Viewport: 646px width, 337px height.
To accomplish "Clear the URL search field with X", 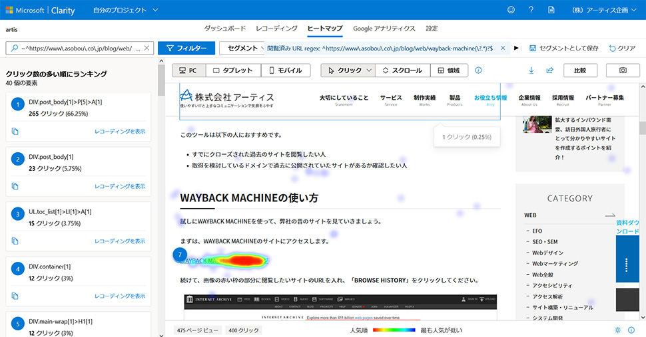I will [x=147, y=48].
